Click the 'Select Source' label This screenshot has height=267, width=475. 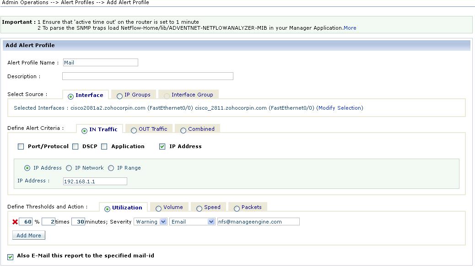click(x=27, y=95)
